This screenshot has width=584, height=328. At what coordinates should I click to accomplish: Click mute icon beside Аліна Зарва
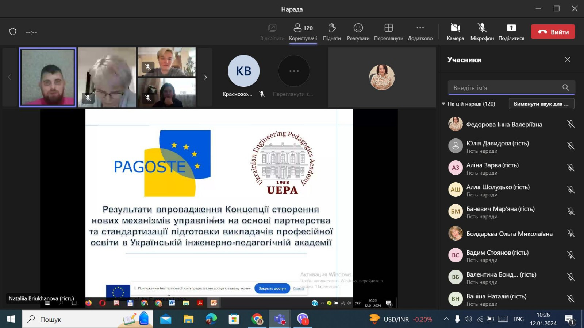click(571, 168)
